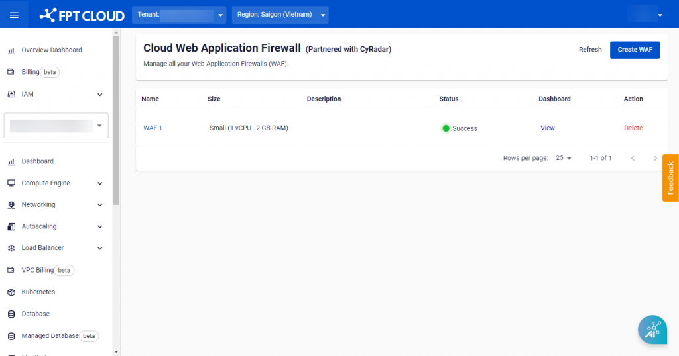
Task: Change the rows per page dropdown
Action: tap(564, 158)
